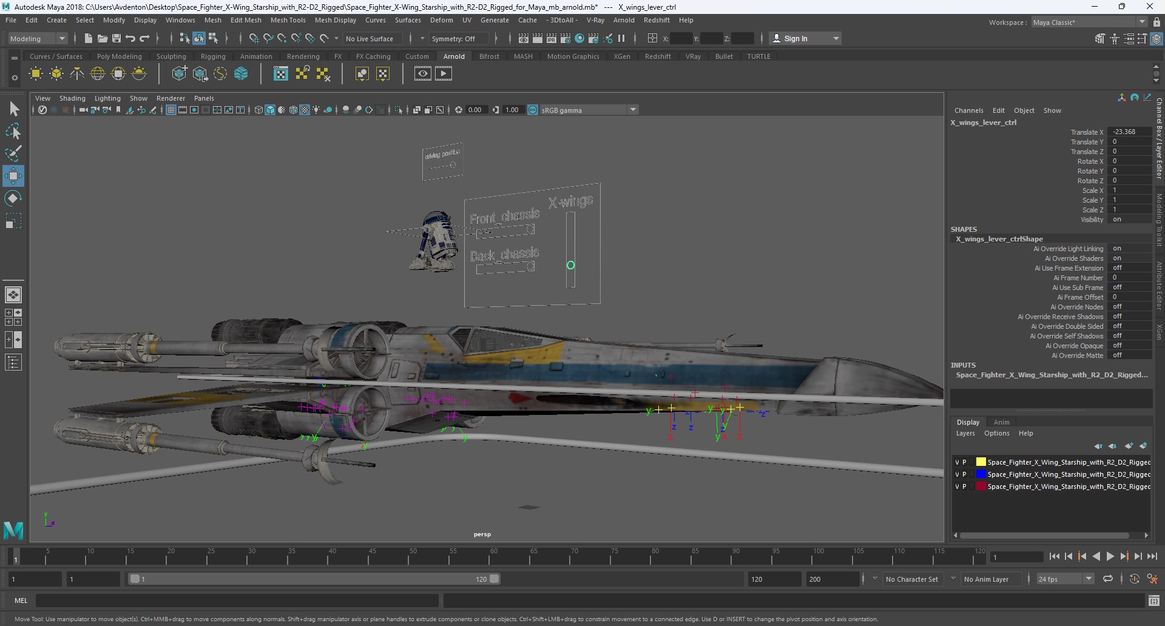Go to the start of playback range

point(1055,556)
